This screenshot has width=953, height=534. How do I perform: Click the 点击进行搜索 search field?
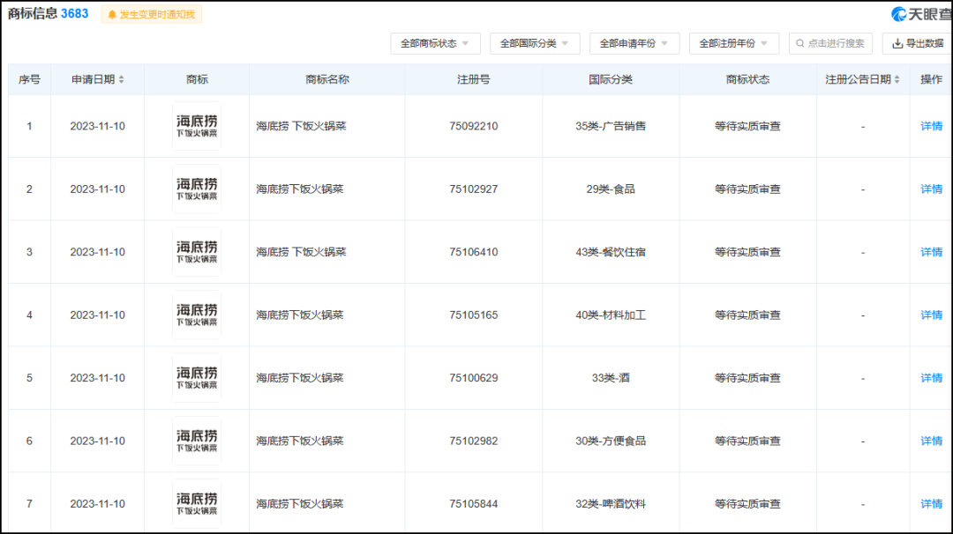[829, 43]
